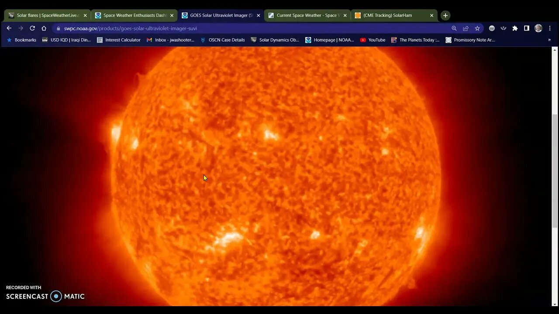Switch to Current Space Weather tab
Screen dimensions: 559x314
point(307,15)
